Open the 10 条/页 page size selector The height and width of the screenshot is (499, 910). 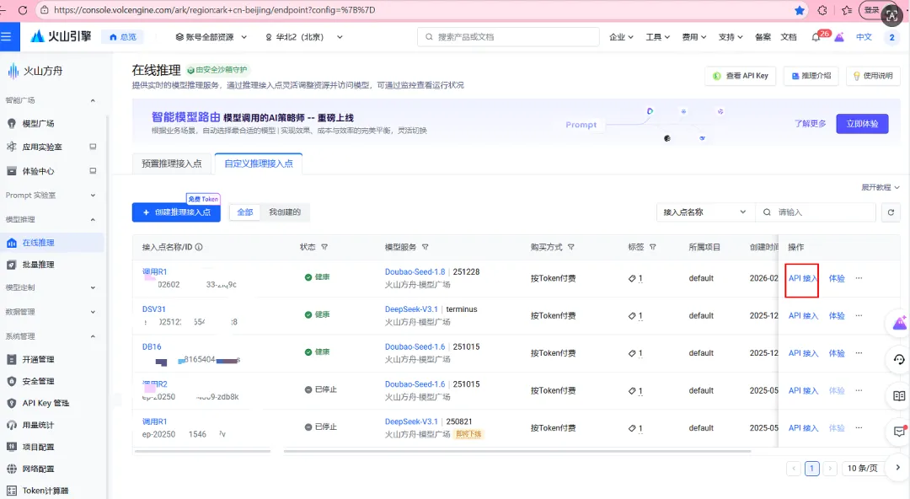pos(863,468)
